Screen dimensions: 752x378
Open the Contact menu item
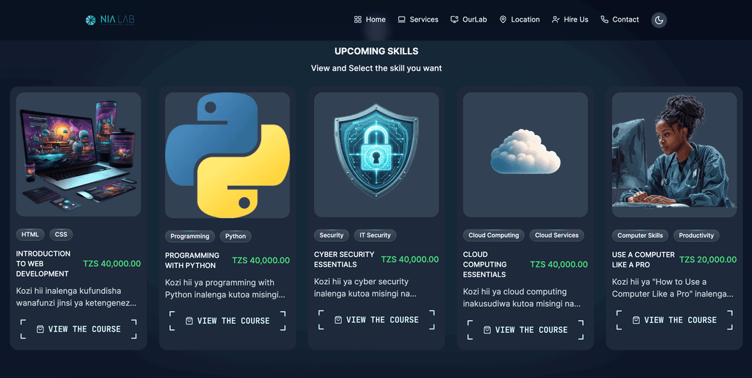(620, 19)
